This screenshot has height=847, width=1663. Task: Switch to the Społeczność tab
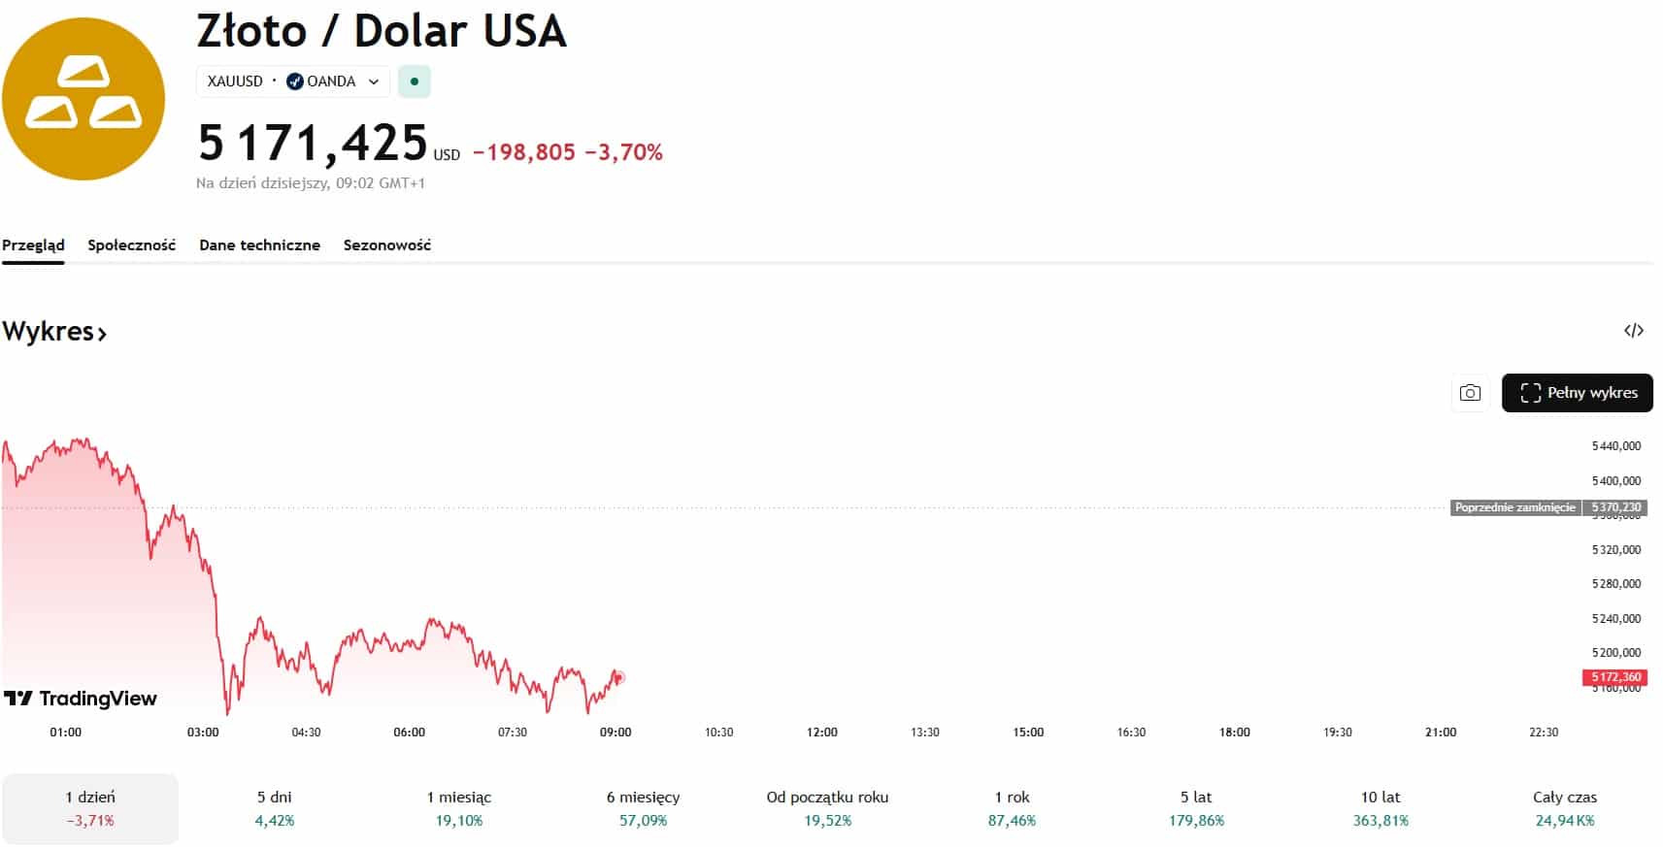[131, 245]
